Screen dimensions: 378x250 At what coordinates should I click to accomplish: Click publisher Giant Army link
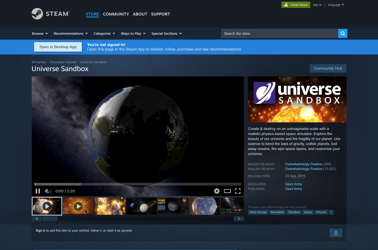pyautogui.click(x=294, y=189)
